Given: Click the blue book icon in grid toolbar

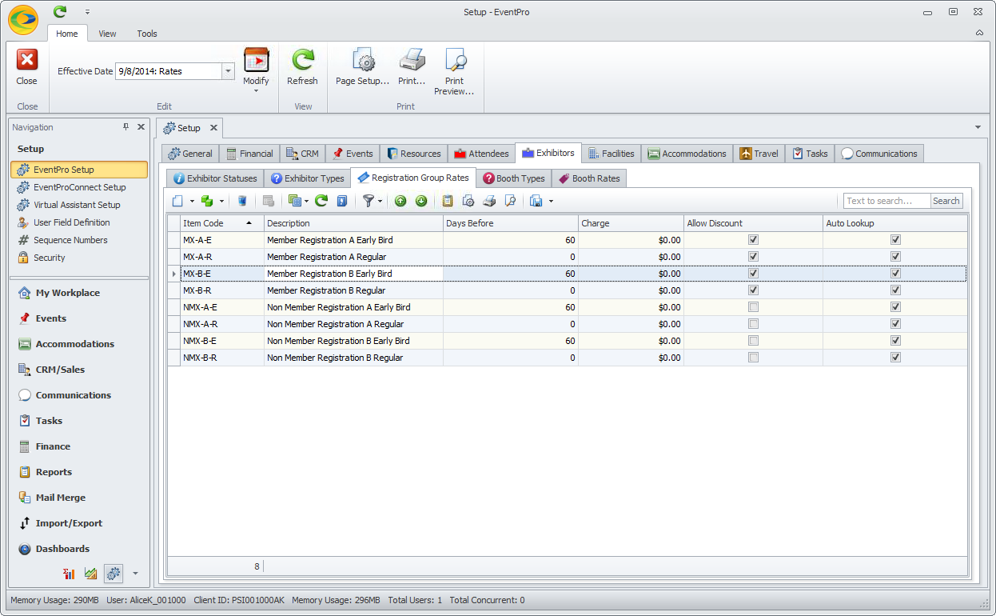Looking at the screenshot, I should [x=341, y=201].
